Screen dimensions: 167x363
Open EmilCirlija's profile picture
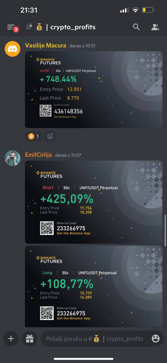pyautogui.click(x=12, y=158)
